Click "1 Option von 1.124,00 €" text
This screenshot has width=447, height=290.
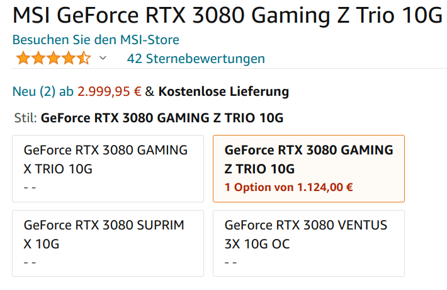pyautogui.click(x=288, y=187)
